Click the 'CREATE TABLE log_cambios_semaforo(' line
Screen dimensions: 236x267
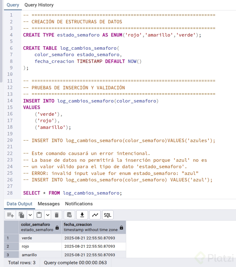tap(71, 48)
